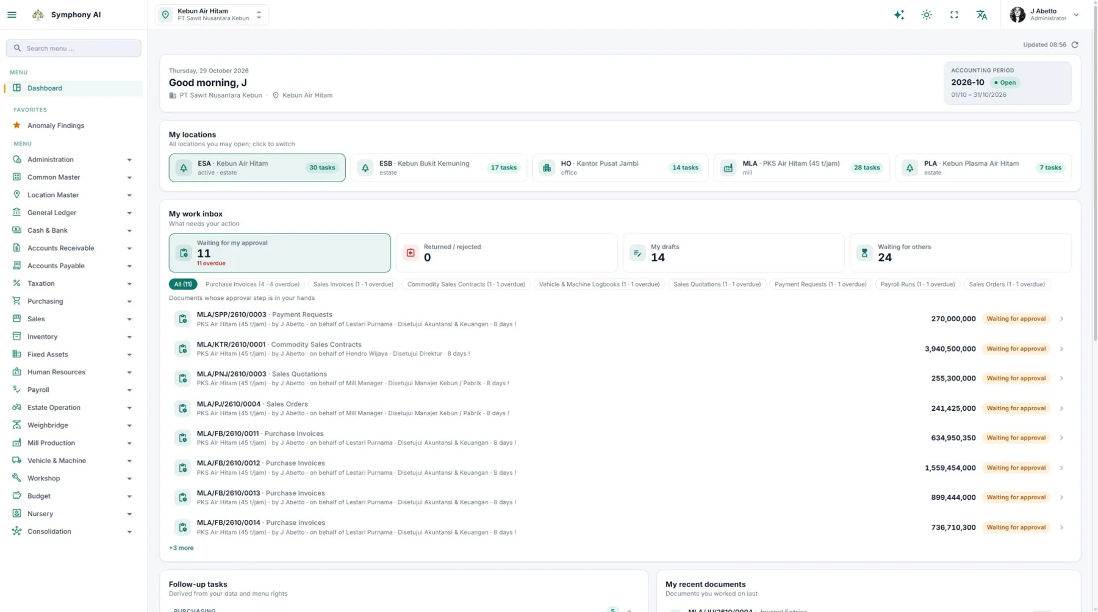
Task: Select the All (11) filter chip
Action: [183, 284]
